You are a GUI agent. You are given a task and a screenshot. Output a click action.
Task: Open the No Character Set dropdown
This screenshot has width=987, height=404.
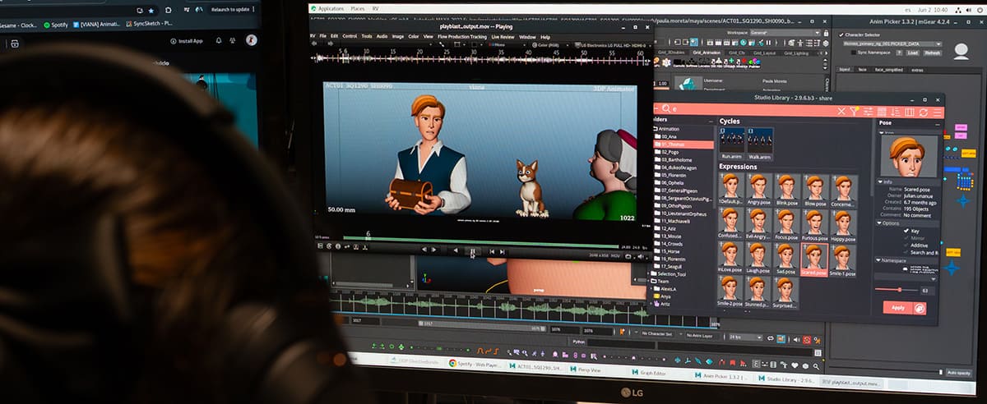pos(656,334)
